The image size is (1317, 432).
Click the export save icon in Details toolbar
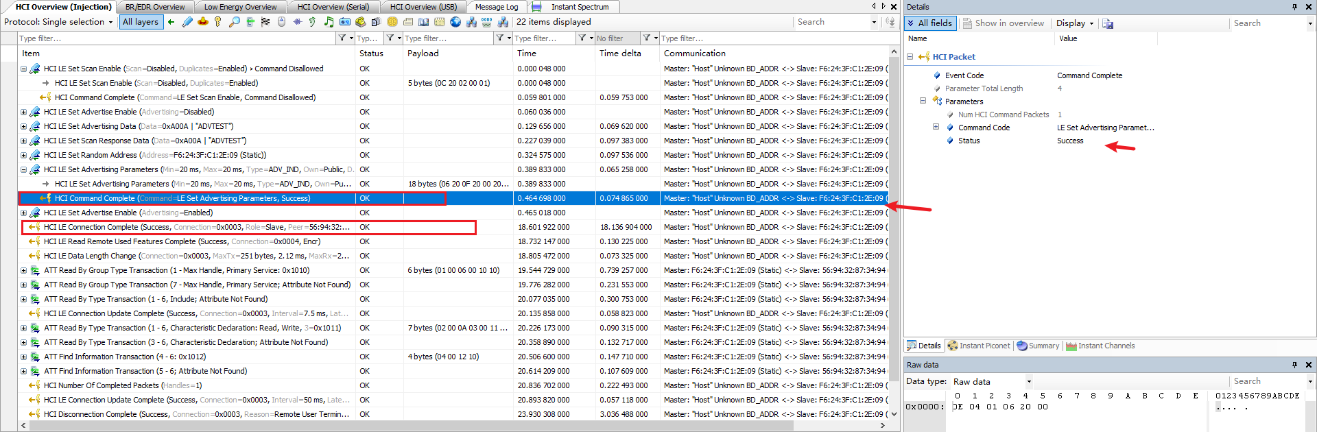coord(1108,23)
